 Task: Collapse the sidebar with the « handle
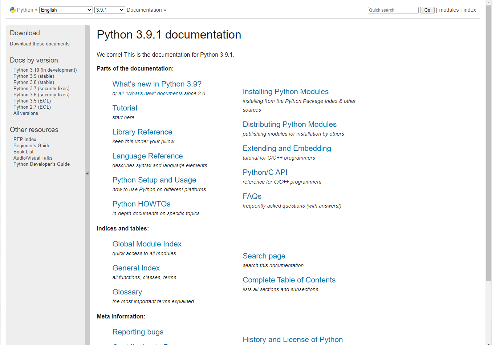(87, 174)
